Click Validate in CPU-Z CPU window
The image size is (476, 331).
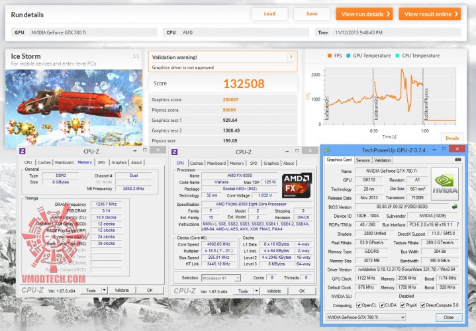(x=274, y=291)
